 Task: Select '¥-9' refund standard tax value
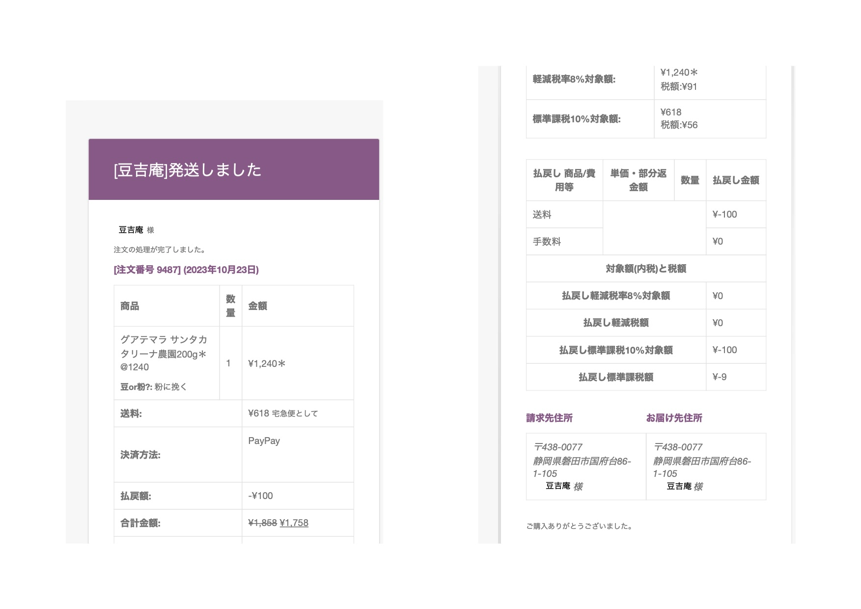click(x=720, y=377)
